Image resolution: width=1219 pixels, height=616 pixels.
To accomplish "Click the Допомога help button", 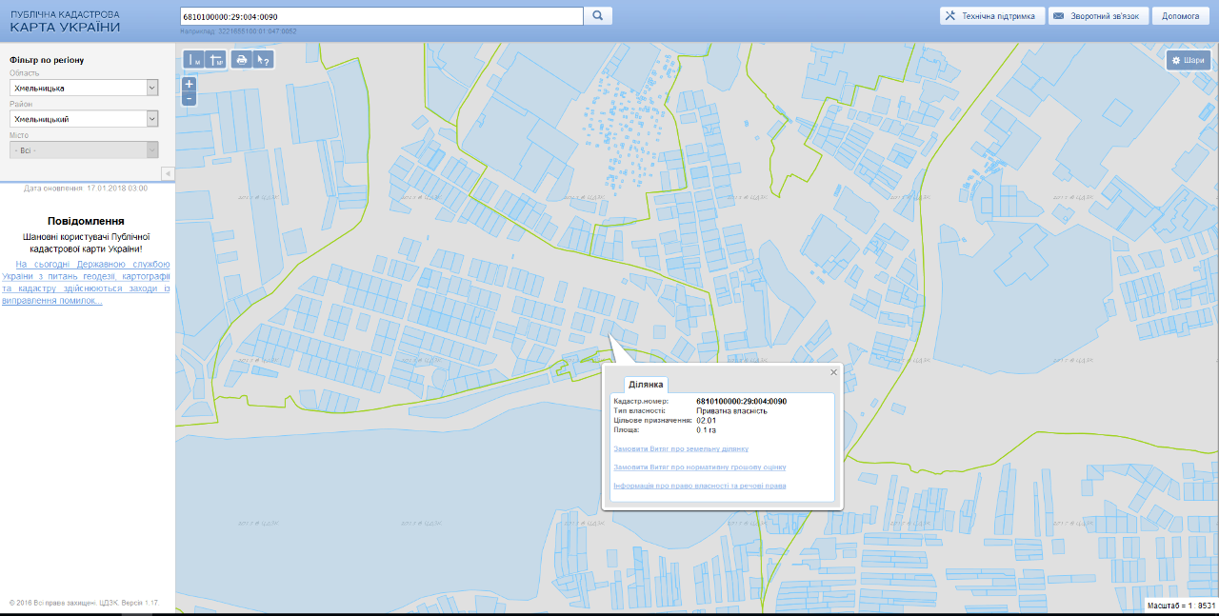I will (1181, 16).
